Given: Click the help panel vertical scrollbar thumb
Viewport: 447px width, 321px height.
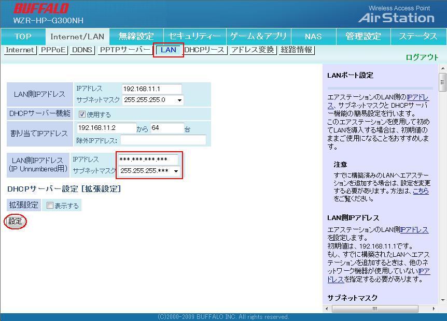Looking at the screenshot, I should pyautogui.click(x=442, y=82).
